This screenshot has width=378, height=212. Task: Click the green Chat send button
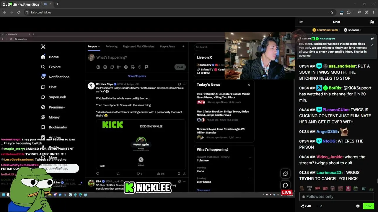coord(369,206)
